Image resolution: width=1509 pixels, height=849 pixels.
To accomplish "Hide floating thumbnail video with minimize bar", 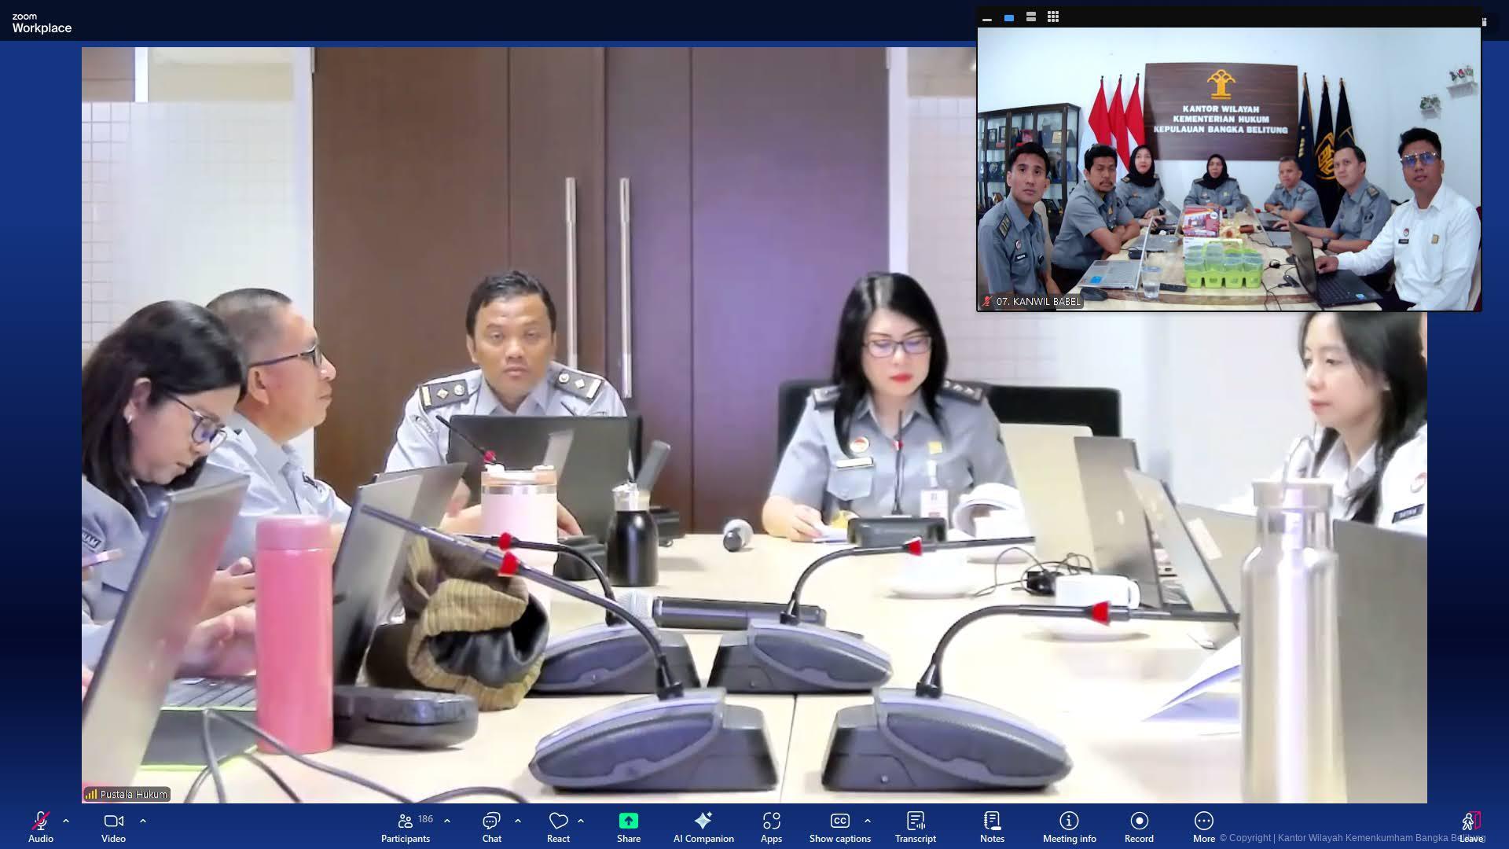I will click(987, 17).
